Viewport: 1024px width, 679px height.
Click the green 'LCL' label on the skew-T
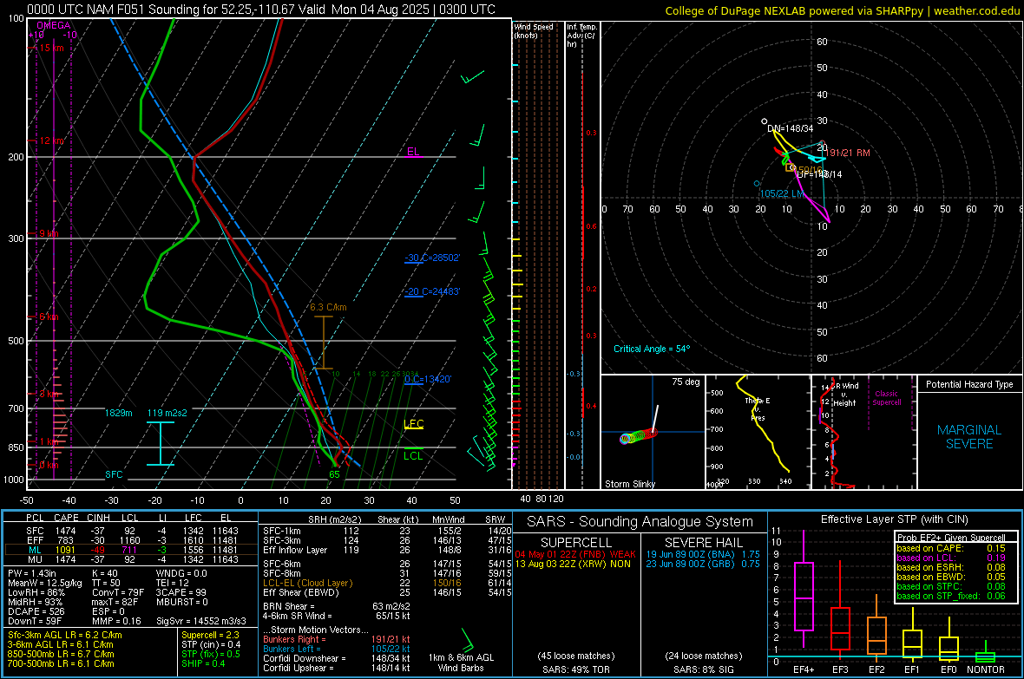point(413,456)
